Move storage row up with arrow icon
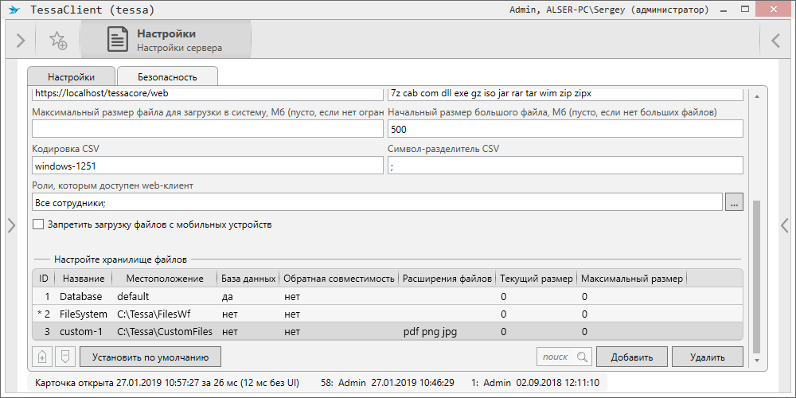The height and width of the screenshot is (398, 796). (42, 357)
